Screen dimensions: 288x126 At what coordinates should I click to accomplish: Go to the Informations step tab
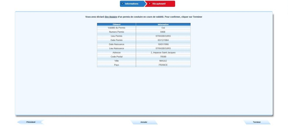pos(131,4)
